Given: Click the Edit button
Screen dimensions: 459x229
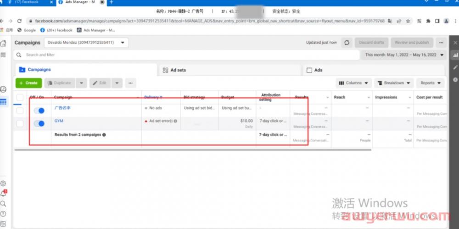Looking at the screenshot, I should (101, 83).
